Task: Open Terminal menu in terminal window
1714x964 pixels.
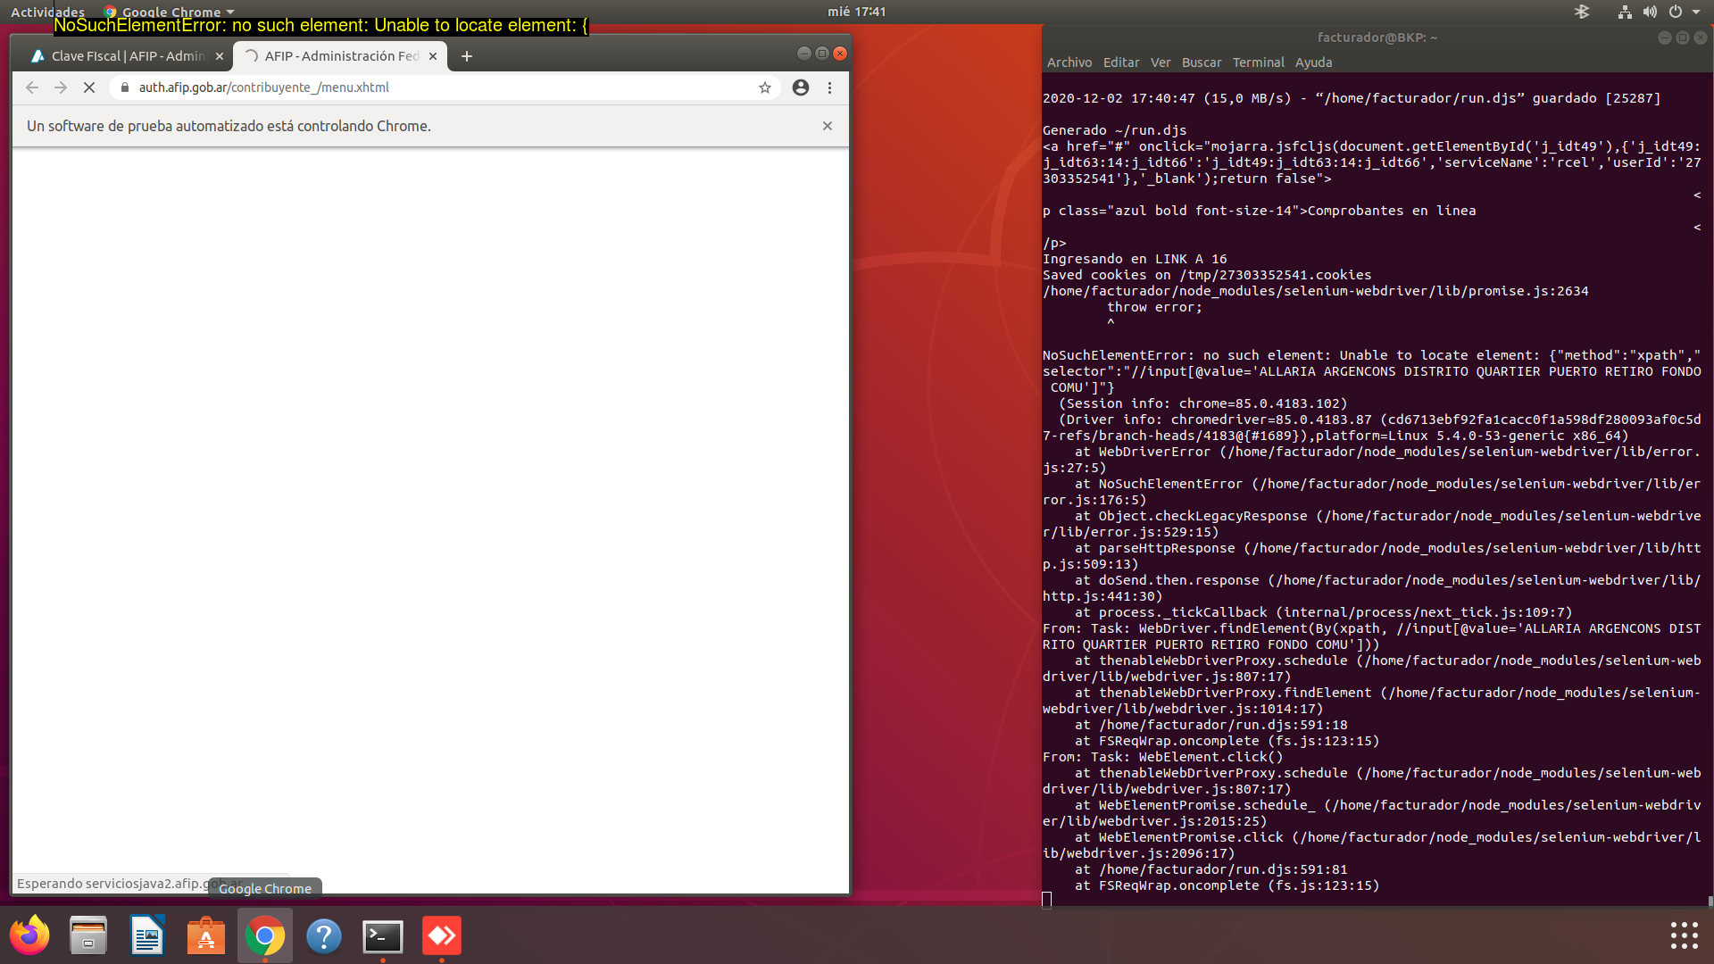Action: [x=1259, y=62]
